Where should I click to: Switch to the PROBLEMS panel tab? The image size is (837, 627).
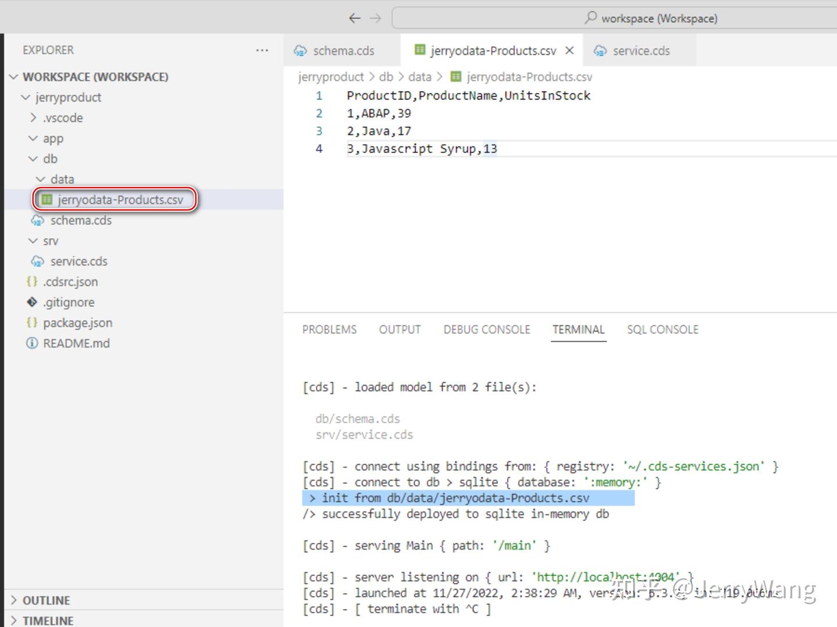329,329
